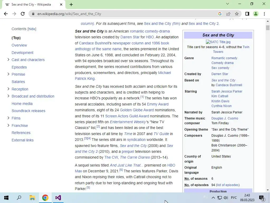
Task: Jump to Salaries section
Action: pos(18,82)
